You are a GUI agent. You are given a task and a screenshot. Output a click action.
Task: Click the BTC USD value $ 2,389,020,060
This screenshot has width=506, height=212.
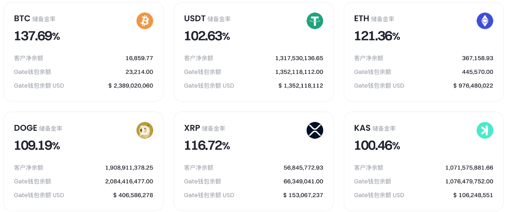[131, 86]
